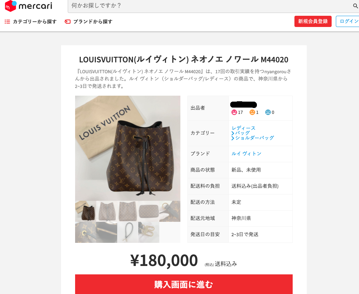Open the レディース category link
The height and width of the screenshot is (294, 359).
[x=244, y=128]
